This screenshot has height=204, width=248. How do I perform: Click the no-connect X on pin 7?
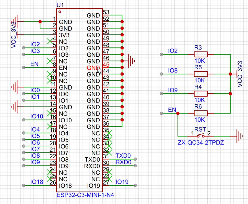click(x=50, y=61)
